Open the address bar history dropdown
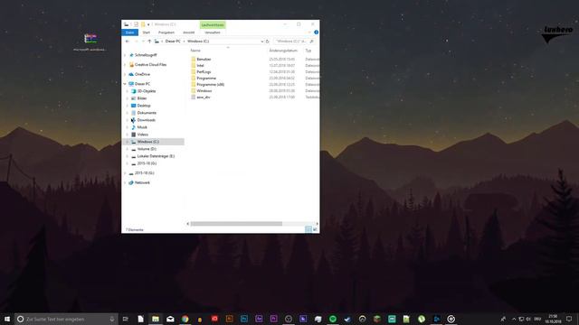The image size is (579, 325). click(261, 42)
